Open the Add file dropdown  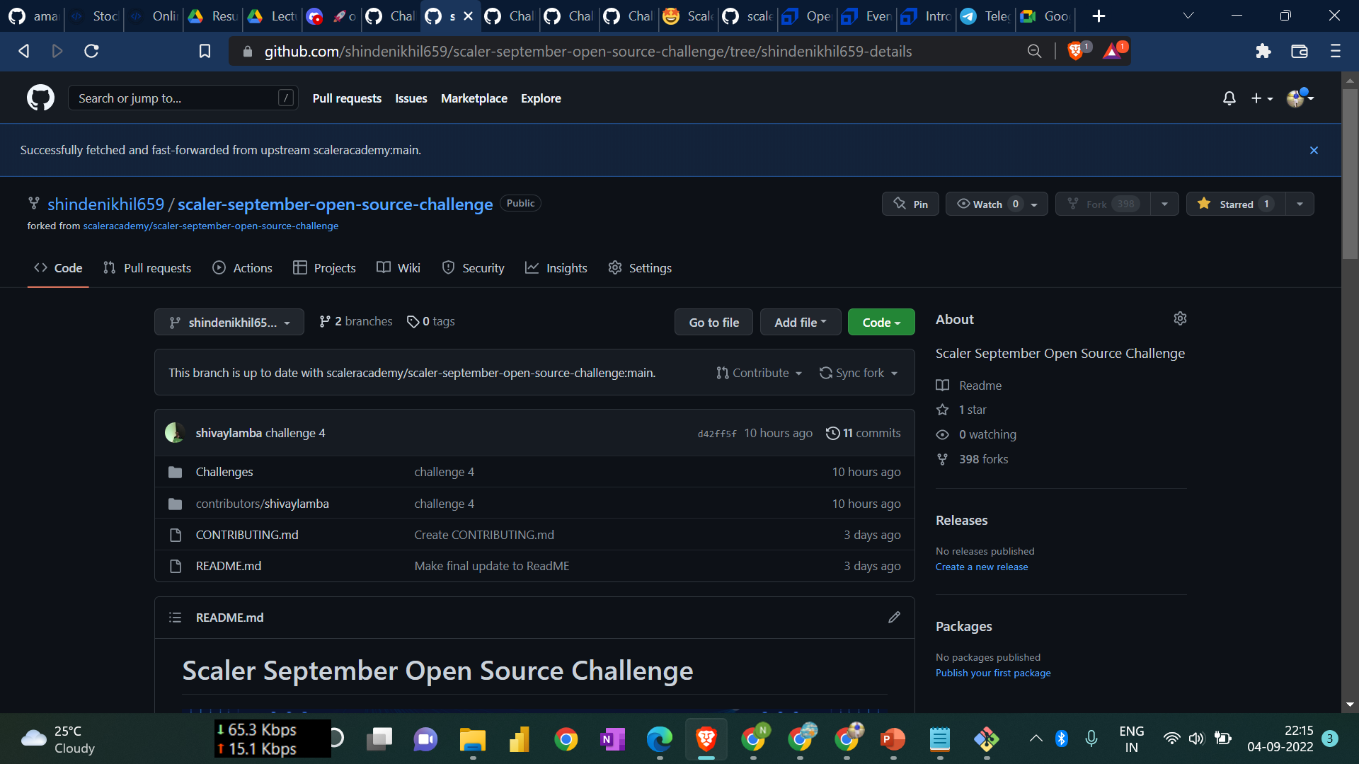tap(800, 322)
